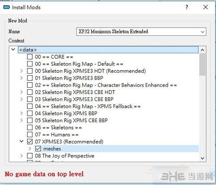This screenshot has width=216, height=185.
Task: Check '03 Skeleton Rig XPMSE3 CBE BBP' checkbox
Action: (x=30, y=99)
